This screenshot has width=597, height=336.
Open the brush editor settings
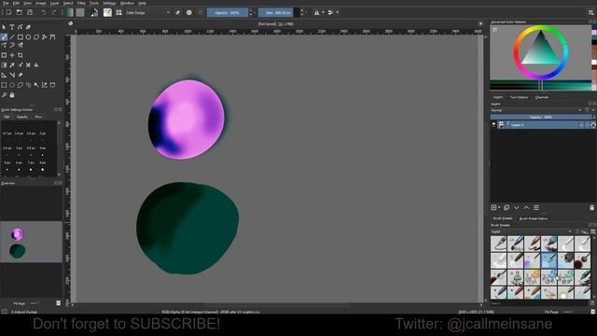click(108, 12)
